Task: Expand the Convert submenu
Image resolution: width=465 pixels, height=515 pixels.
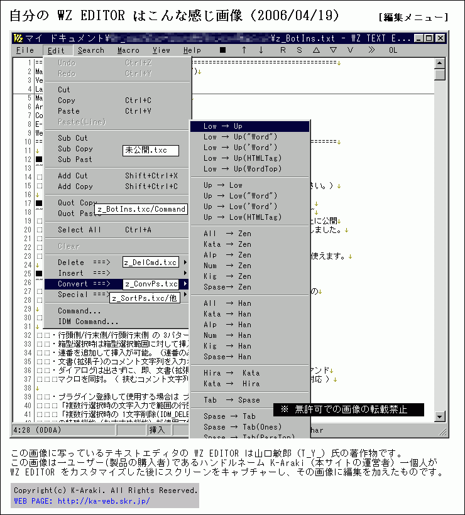Action: 117,284
